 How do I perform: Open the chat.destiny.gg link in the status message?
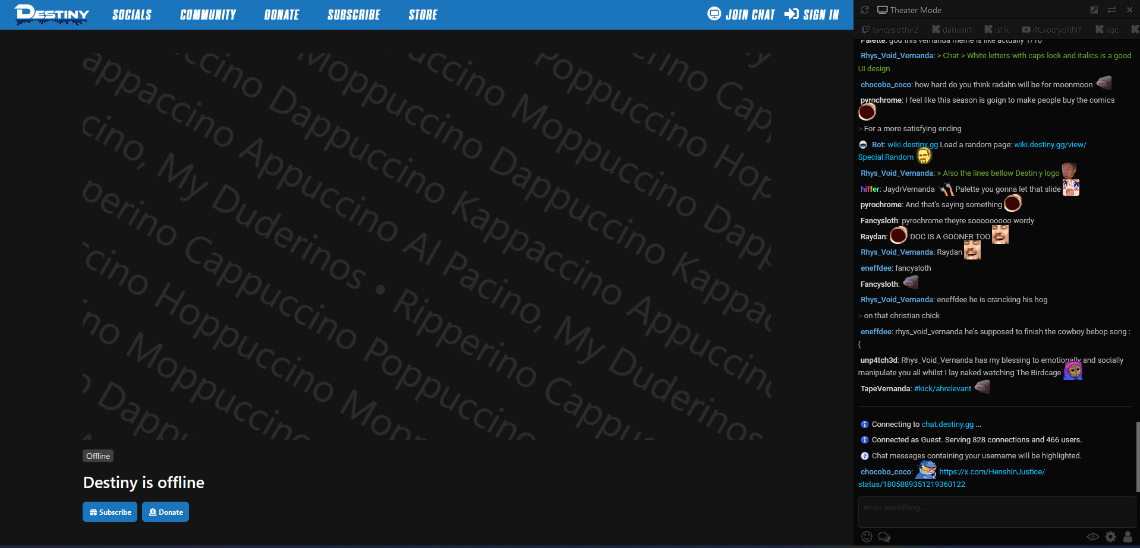(947, 425)
